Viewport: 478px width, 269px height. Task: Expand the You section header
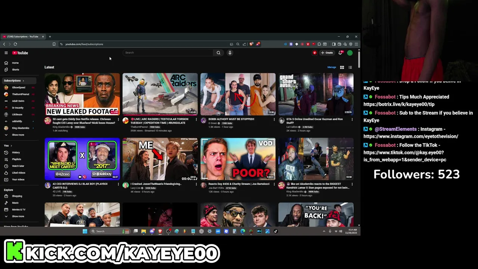pos(8,146)
